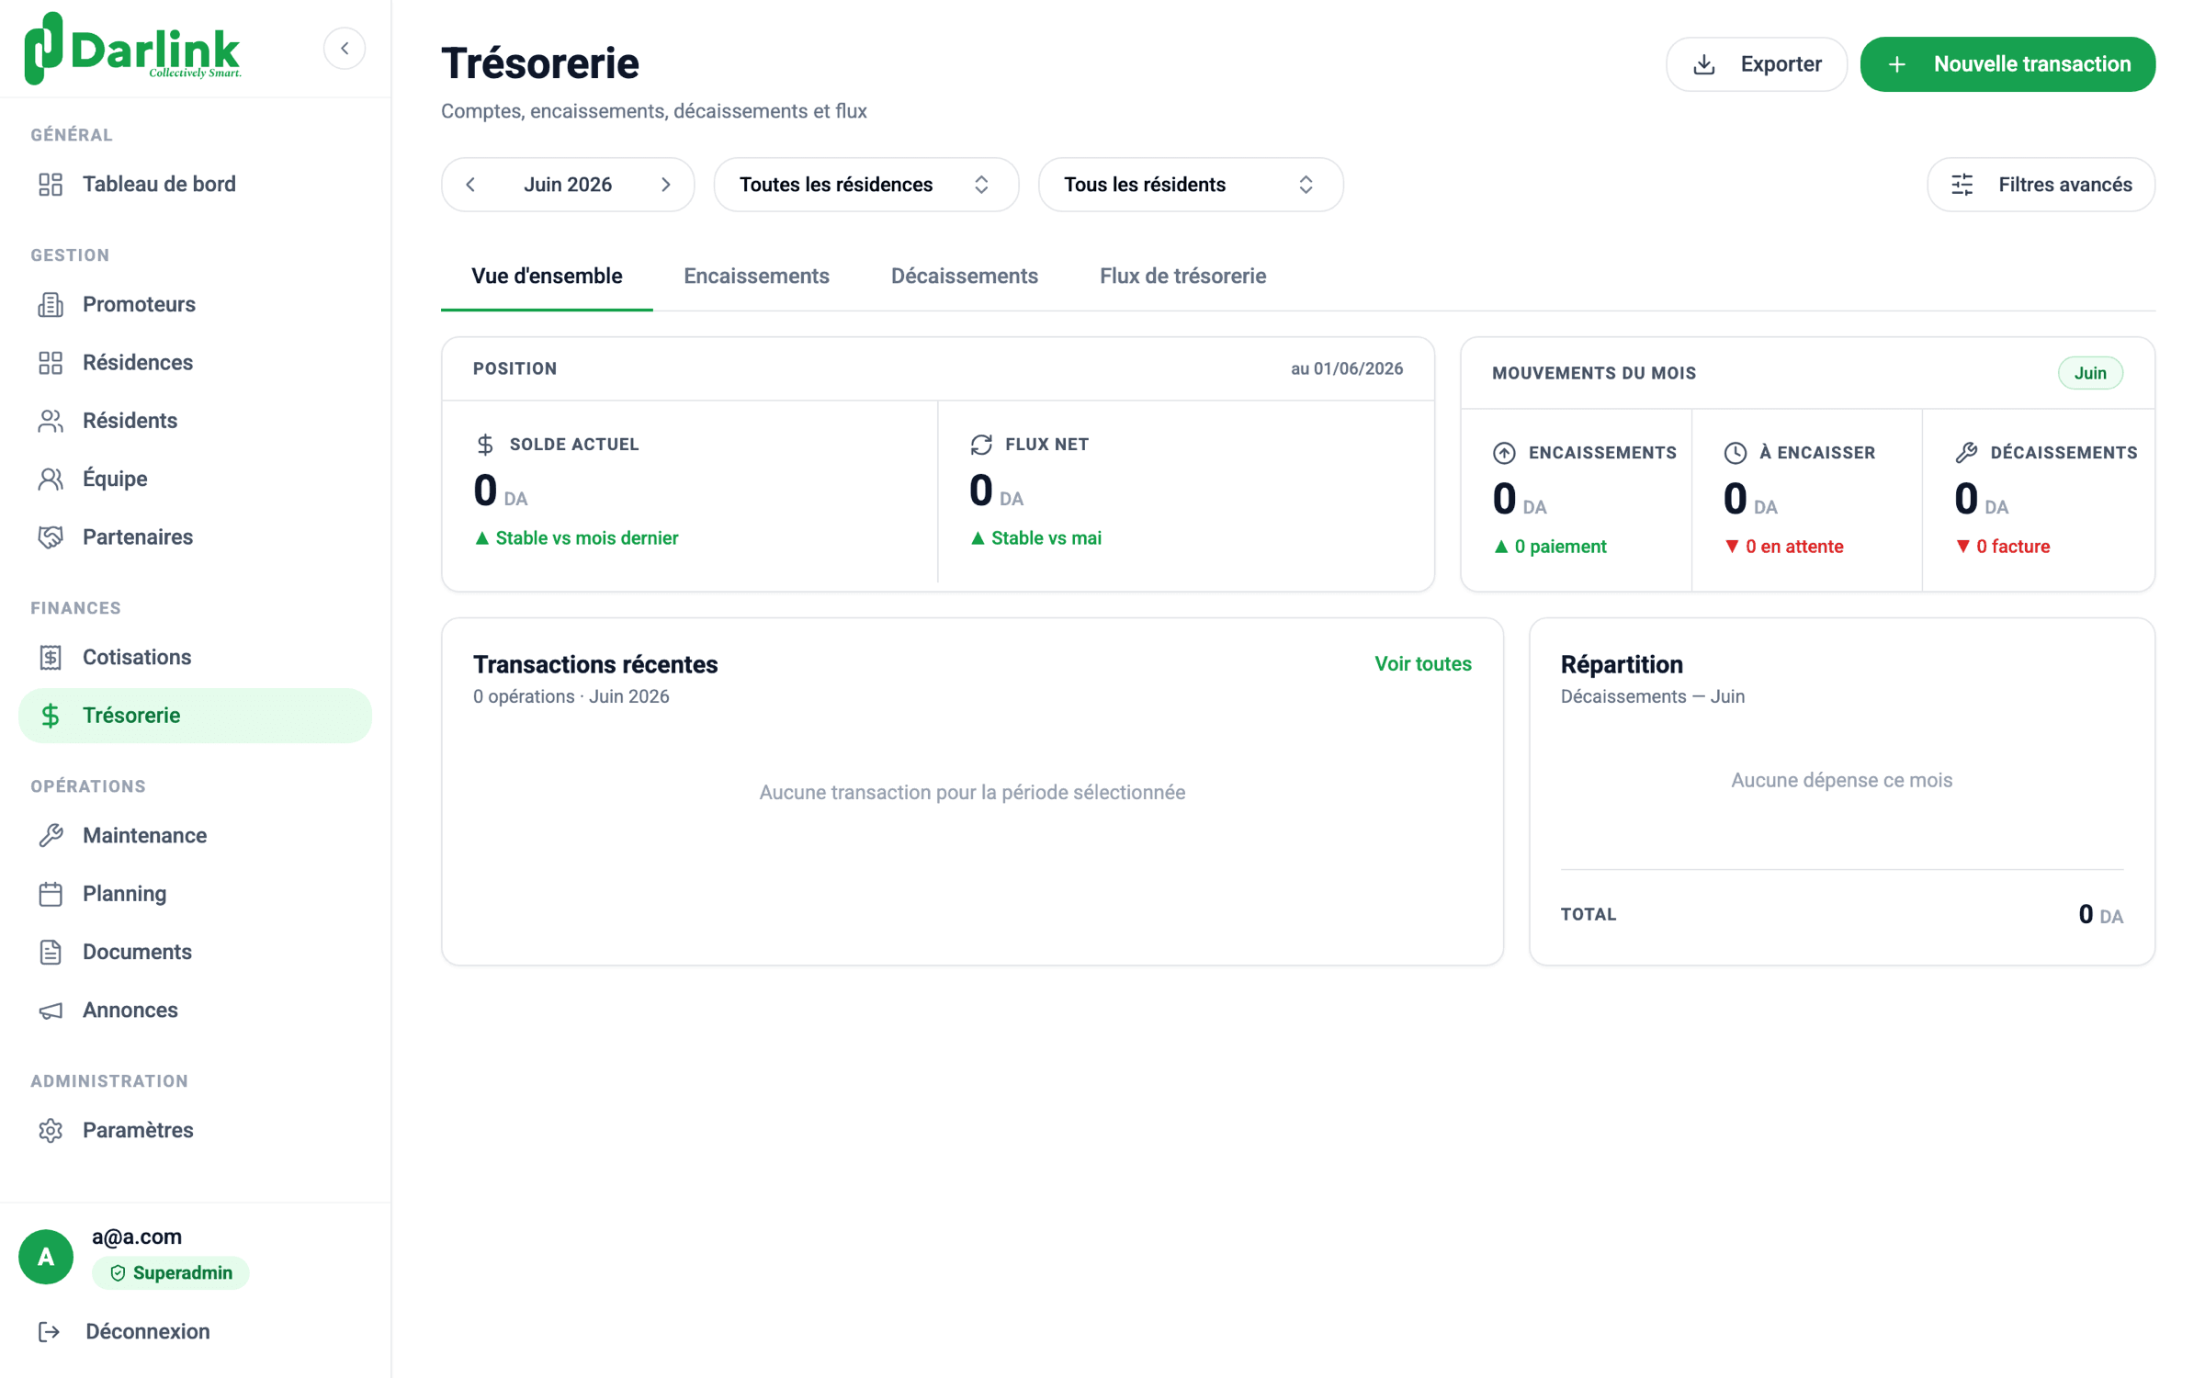Viewport: 2205px width, 1378px height.
Task: Click the Maintenance wrench icon in the sidebar
Action: (51, 836)
